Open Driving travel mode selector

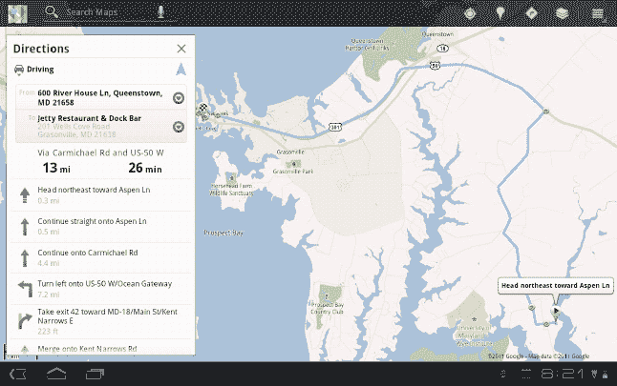33,70
